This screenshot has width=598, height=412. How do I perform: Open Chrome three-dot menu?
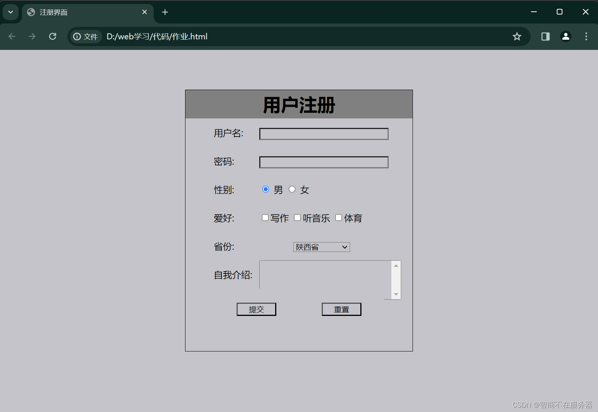[x=586, y=36]
